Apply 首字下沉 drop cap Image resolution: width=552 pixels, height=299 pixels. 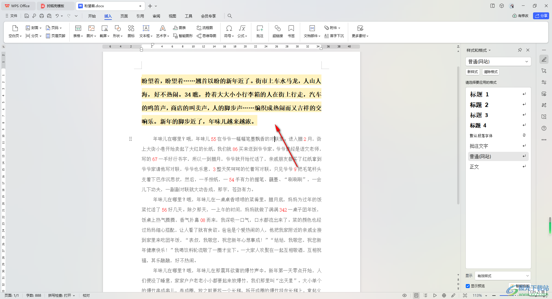(x=334, y=36)
